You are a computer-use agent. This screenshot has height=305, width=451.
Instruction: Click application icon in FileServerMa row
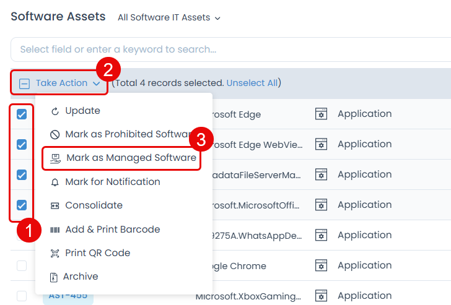click(x=322, y=174)
